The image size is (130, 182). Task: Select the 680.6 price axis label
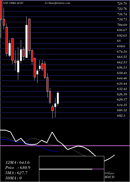point(121,46)
